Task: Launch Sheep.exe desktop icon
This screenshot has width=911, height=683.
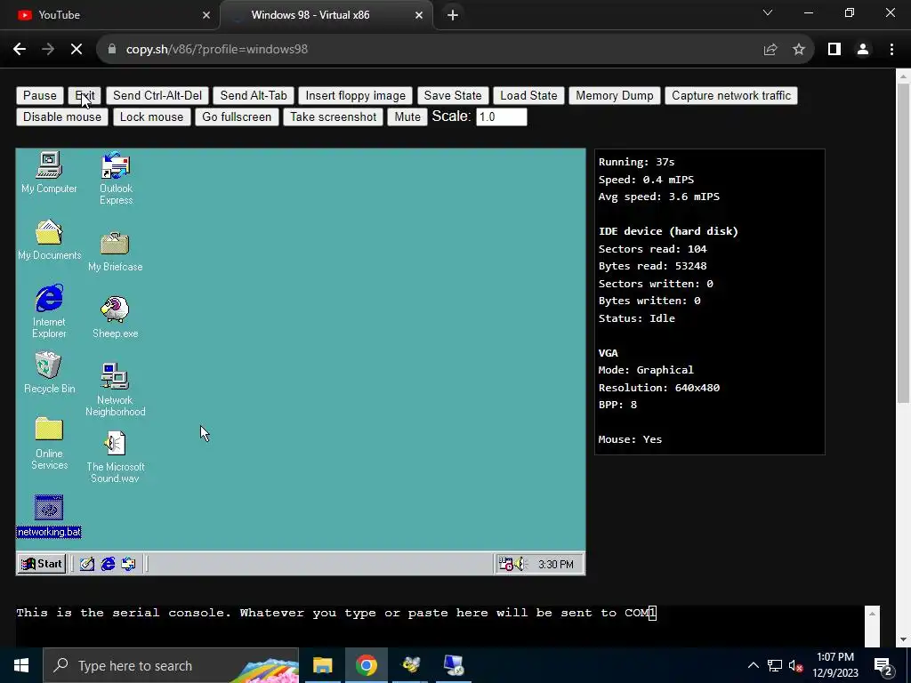Action: [x=115, y=317]
